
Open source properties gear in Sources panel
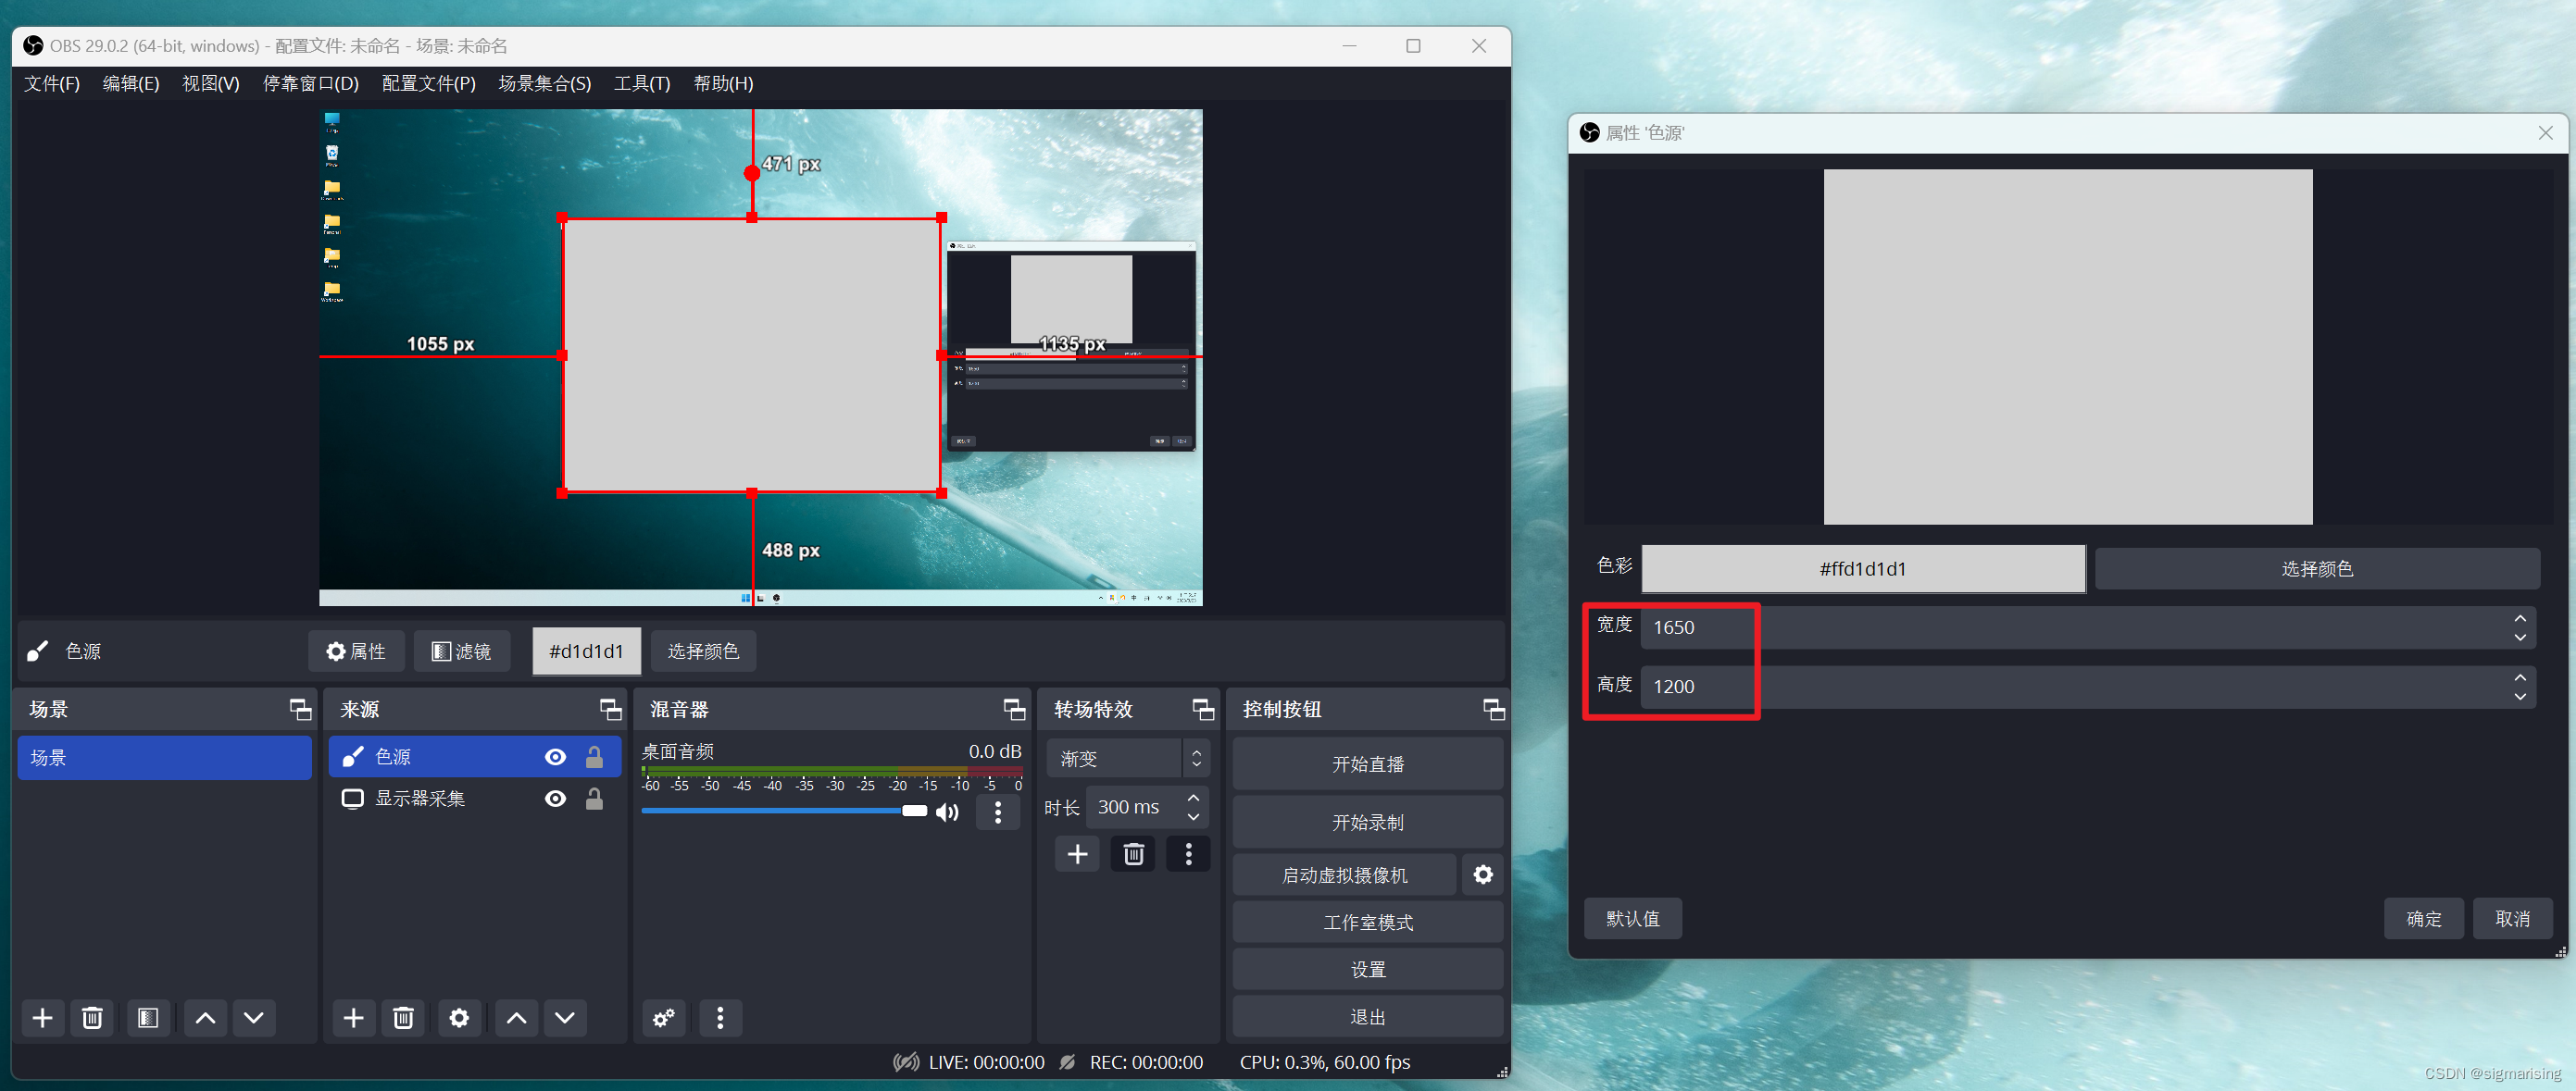click(459, 1018)
